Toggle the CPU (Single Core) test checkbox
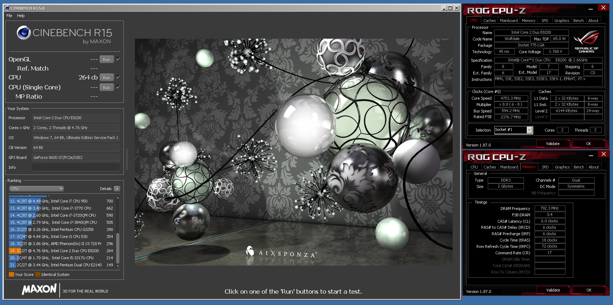The image size is (613, 305). [118, 87]
